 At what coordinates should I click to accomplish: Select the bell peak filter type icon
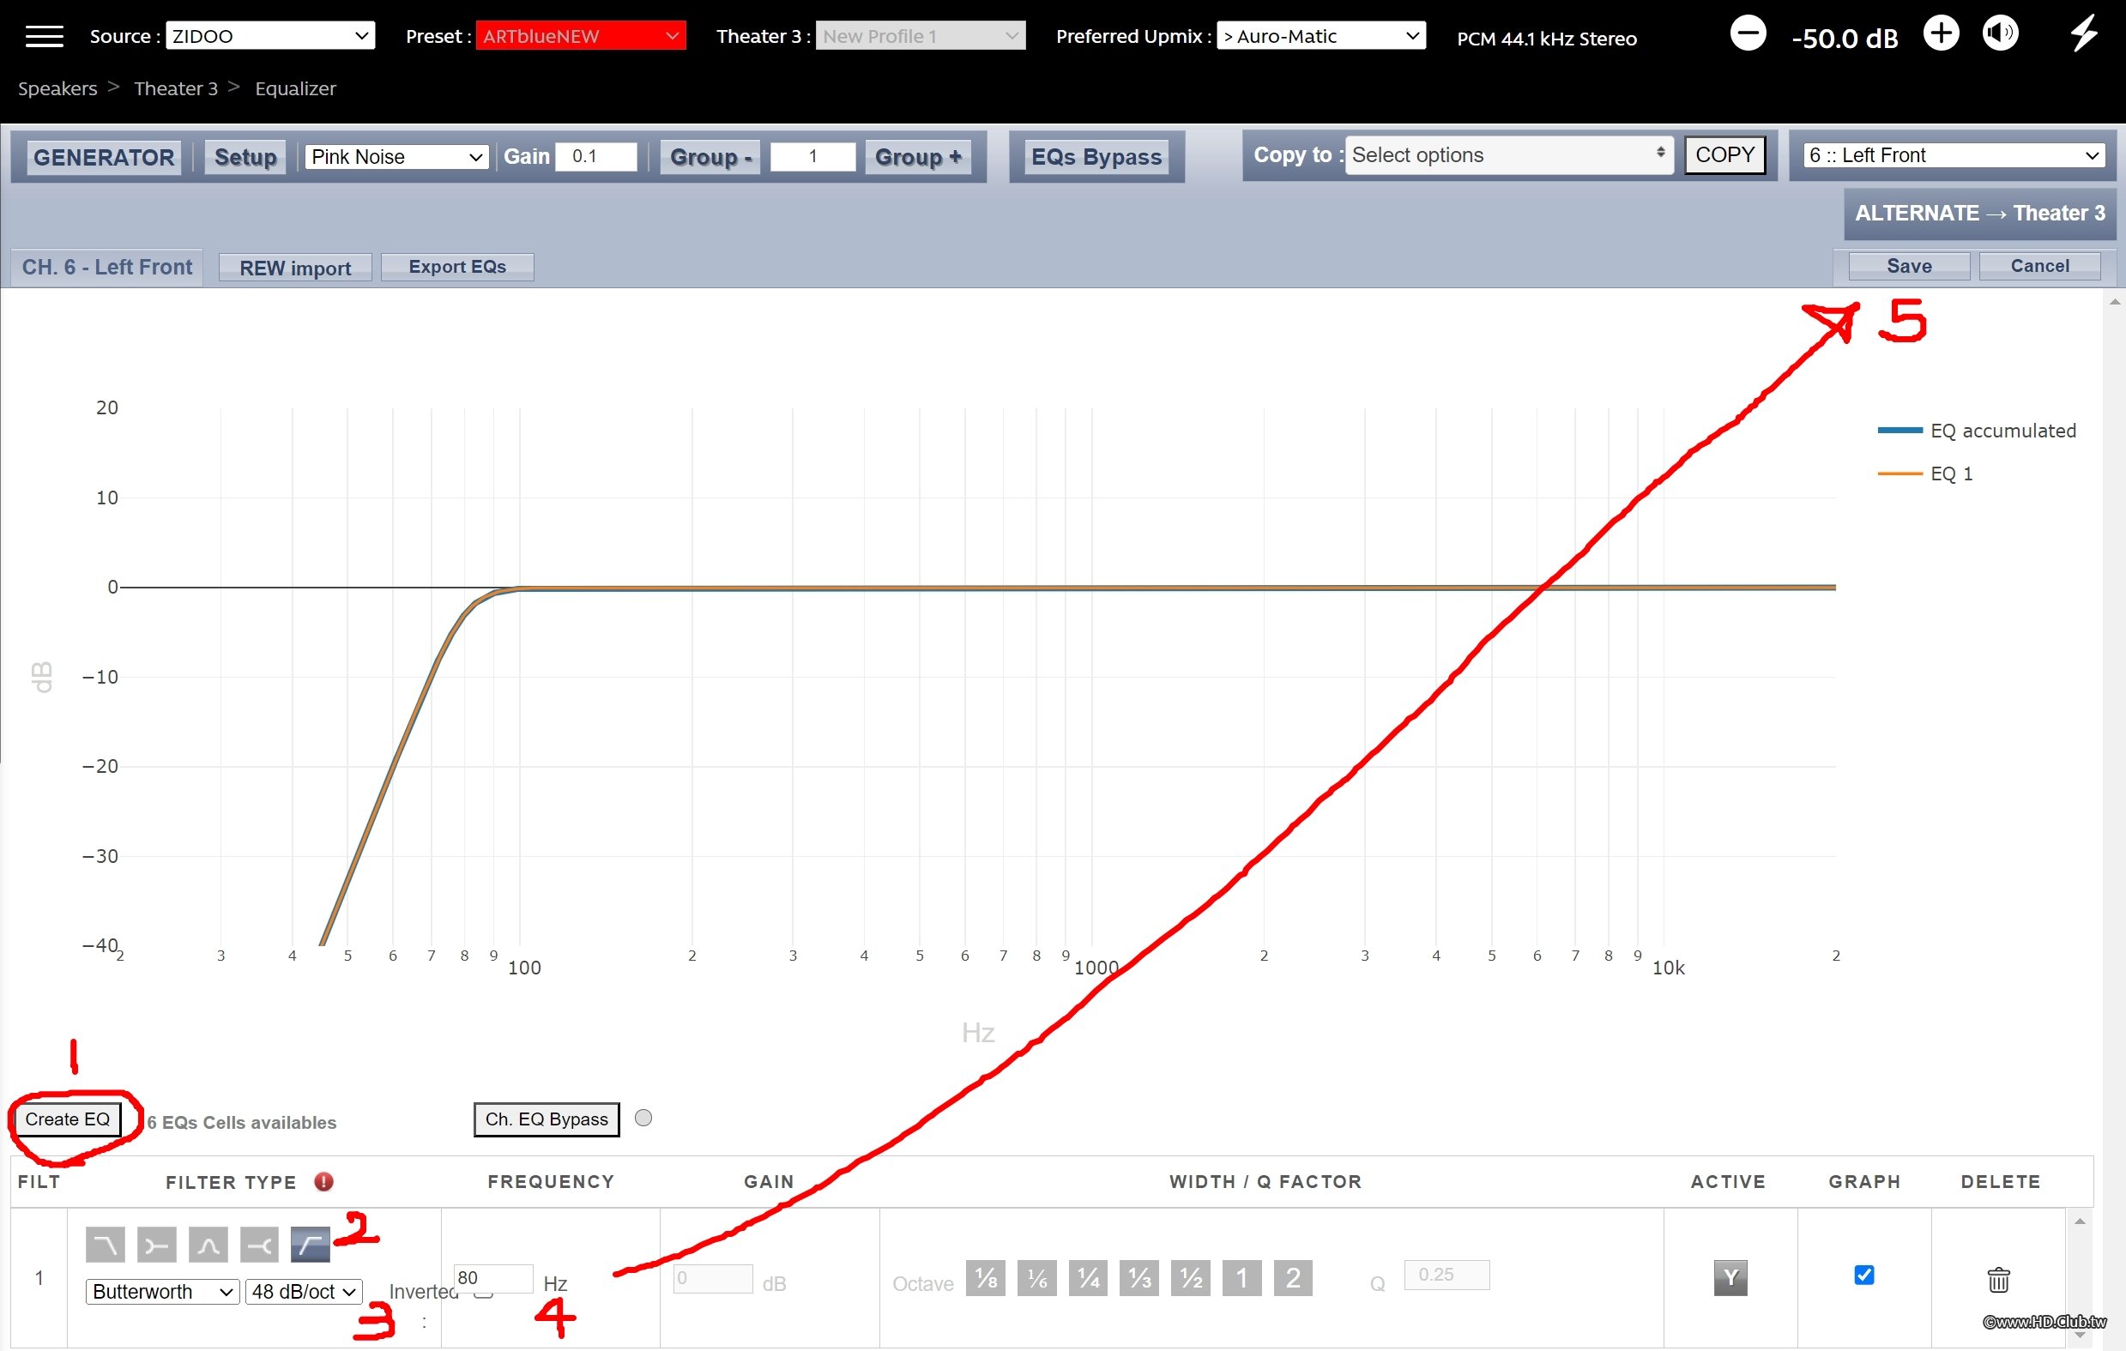pyautogui.click(x=208, y=1245)
